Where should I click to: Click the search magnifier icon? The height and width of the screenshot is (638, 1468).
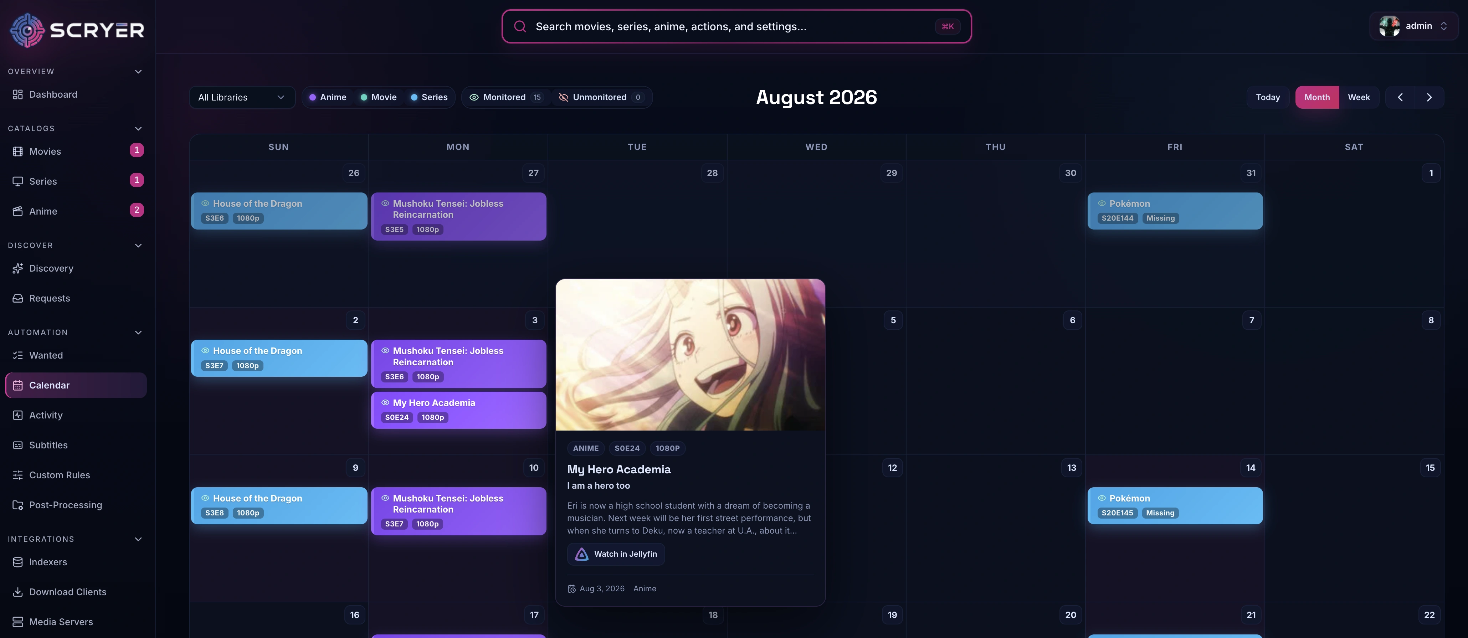click(520, 26)
